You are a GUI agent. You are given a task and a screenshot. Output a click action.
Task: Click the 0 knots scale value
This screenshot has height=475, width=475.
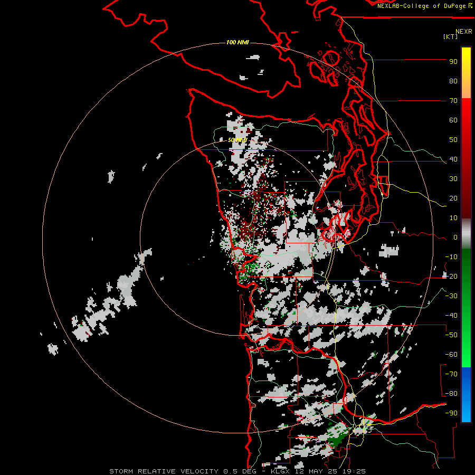pyautogui.click(x=455, y=237)
